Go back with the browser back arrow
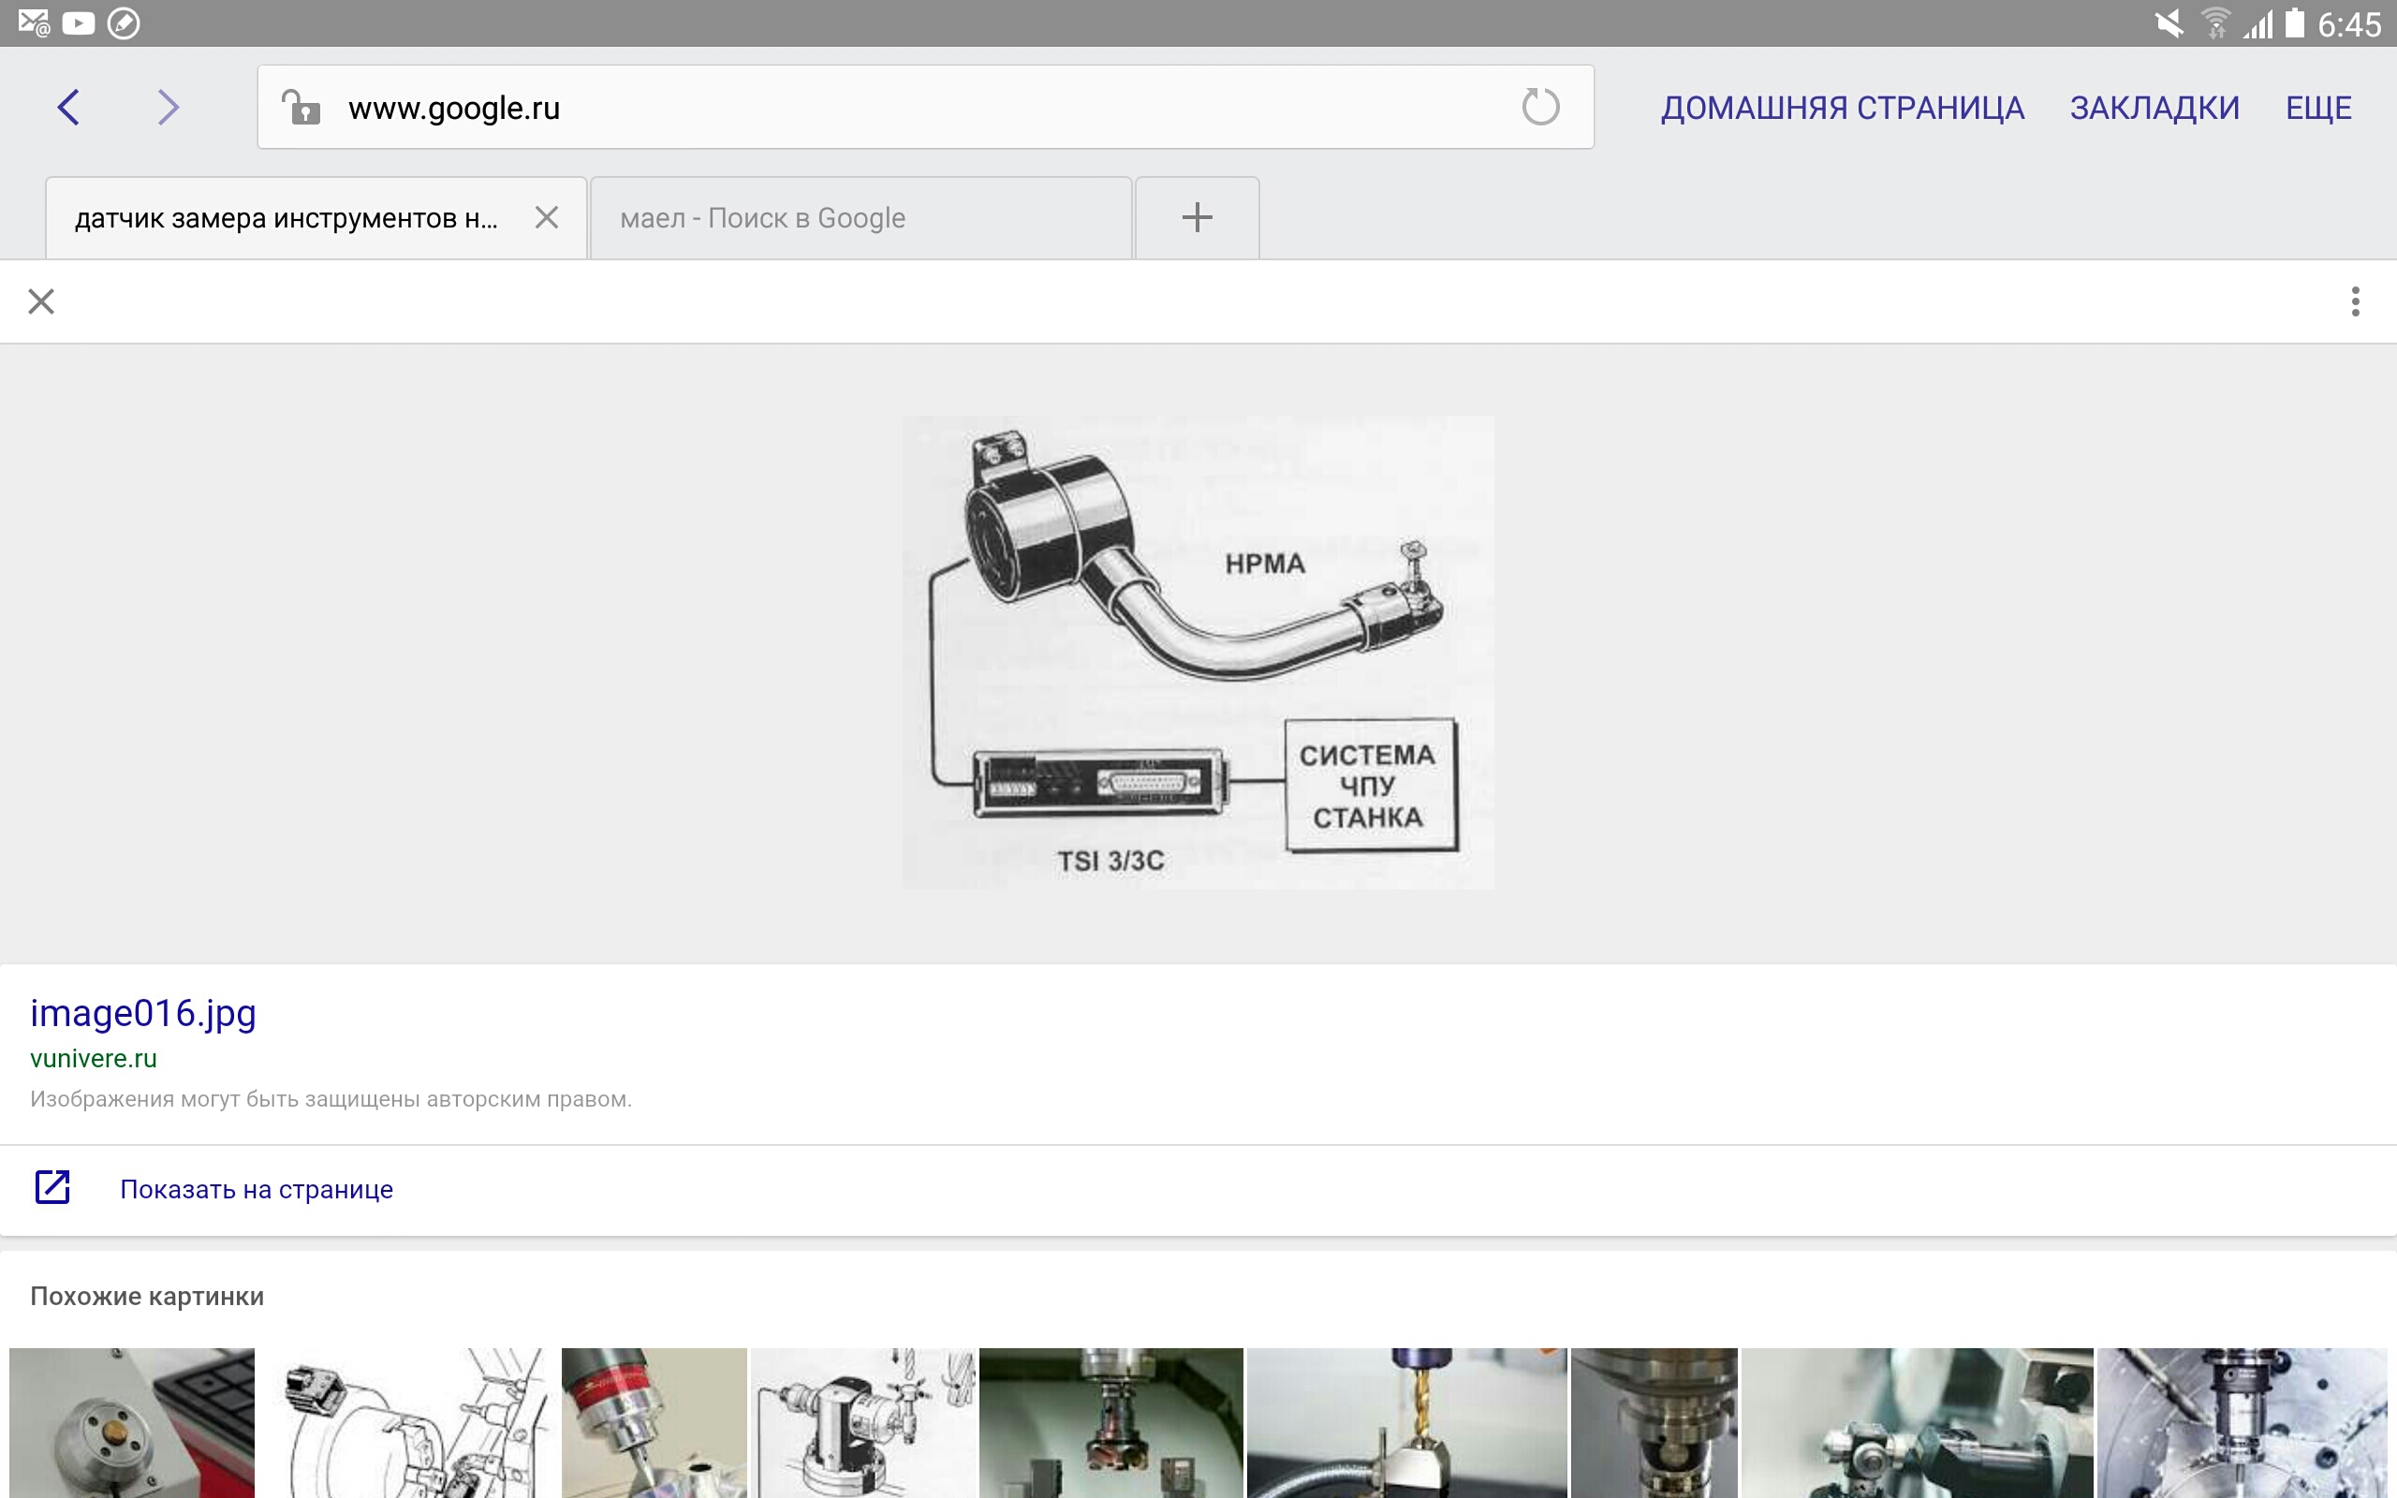Screen dimensions: 2397x1498 point(68,107)
